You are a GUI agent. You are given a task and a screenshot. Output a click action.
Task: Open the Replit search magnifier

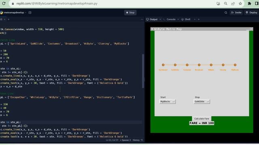(226, 12)
